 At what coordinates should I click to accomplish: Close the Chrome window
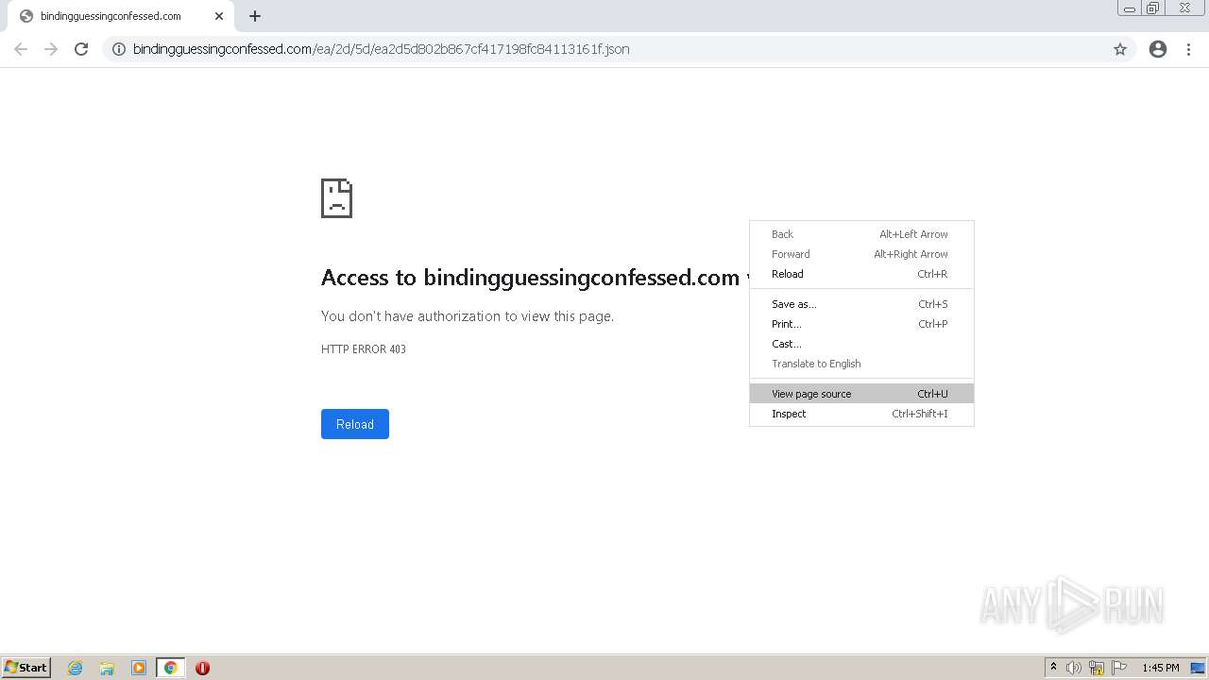[1184, 8]
